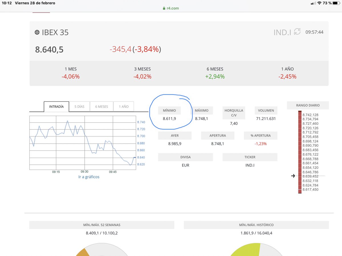The width and height of the screenshot is (342, 256).
Task: Click the refresh arrows icon beside IND.I
Action: click(297, 32)
